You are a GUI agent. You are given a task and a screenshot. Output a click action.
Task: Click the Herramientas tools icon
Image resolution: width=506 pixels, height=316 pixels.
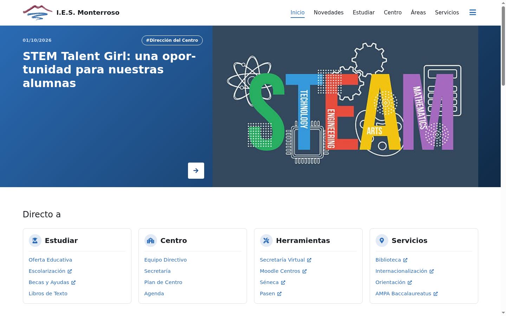point(266,241)
